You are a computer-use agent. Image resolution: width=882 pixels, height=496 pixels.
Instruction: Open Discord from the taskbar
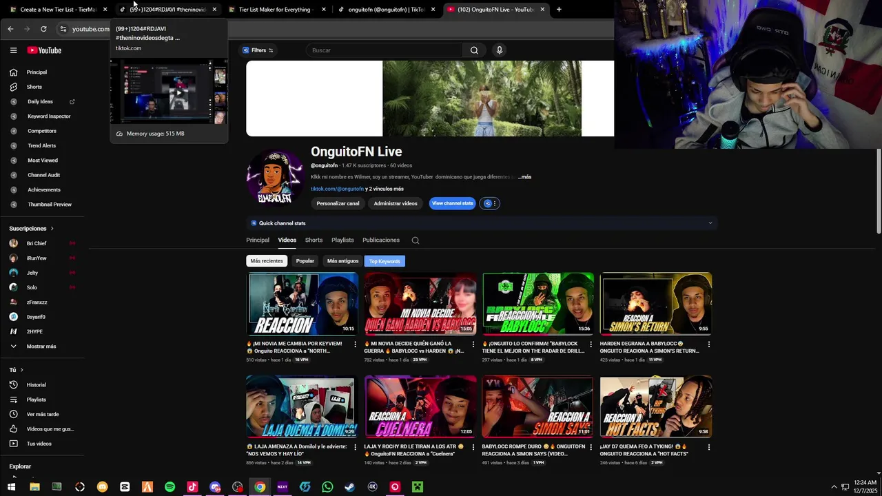pos(215,487)
